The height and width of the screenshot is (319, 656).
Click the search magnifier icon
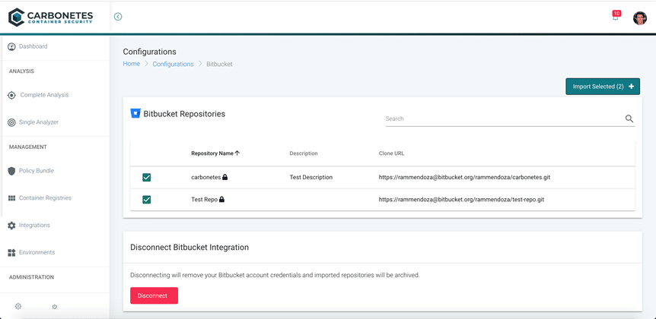[629, 118]
